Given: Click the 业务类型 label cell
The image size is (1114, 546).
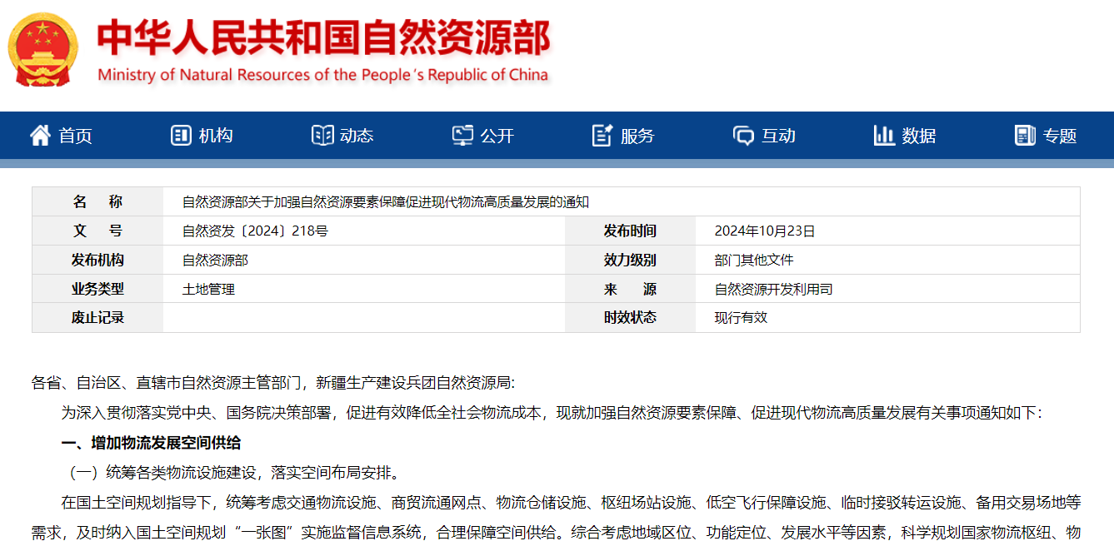Looking at the screenshot, I should (97, 290).
